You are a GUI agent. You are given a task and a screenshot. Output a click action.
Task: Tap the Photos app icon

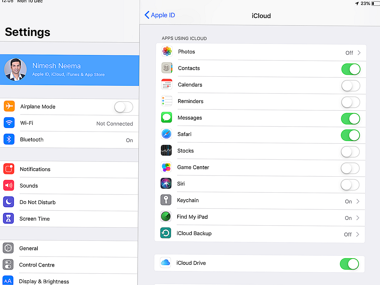coord(167,51)
